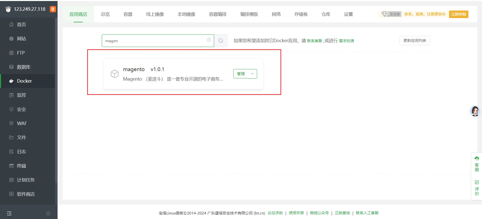Image resolution: width=482 pixels, height=219 pixels.
Task: Click the magento v1.0.1 title text
Action: click(x=143, y=69)
